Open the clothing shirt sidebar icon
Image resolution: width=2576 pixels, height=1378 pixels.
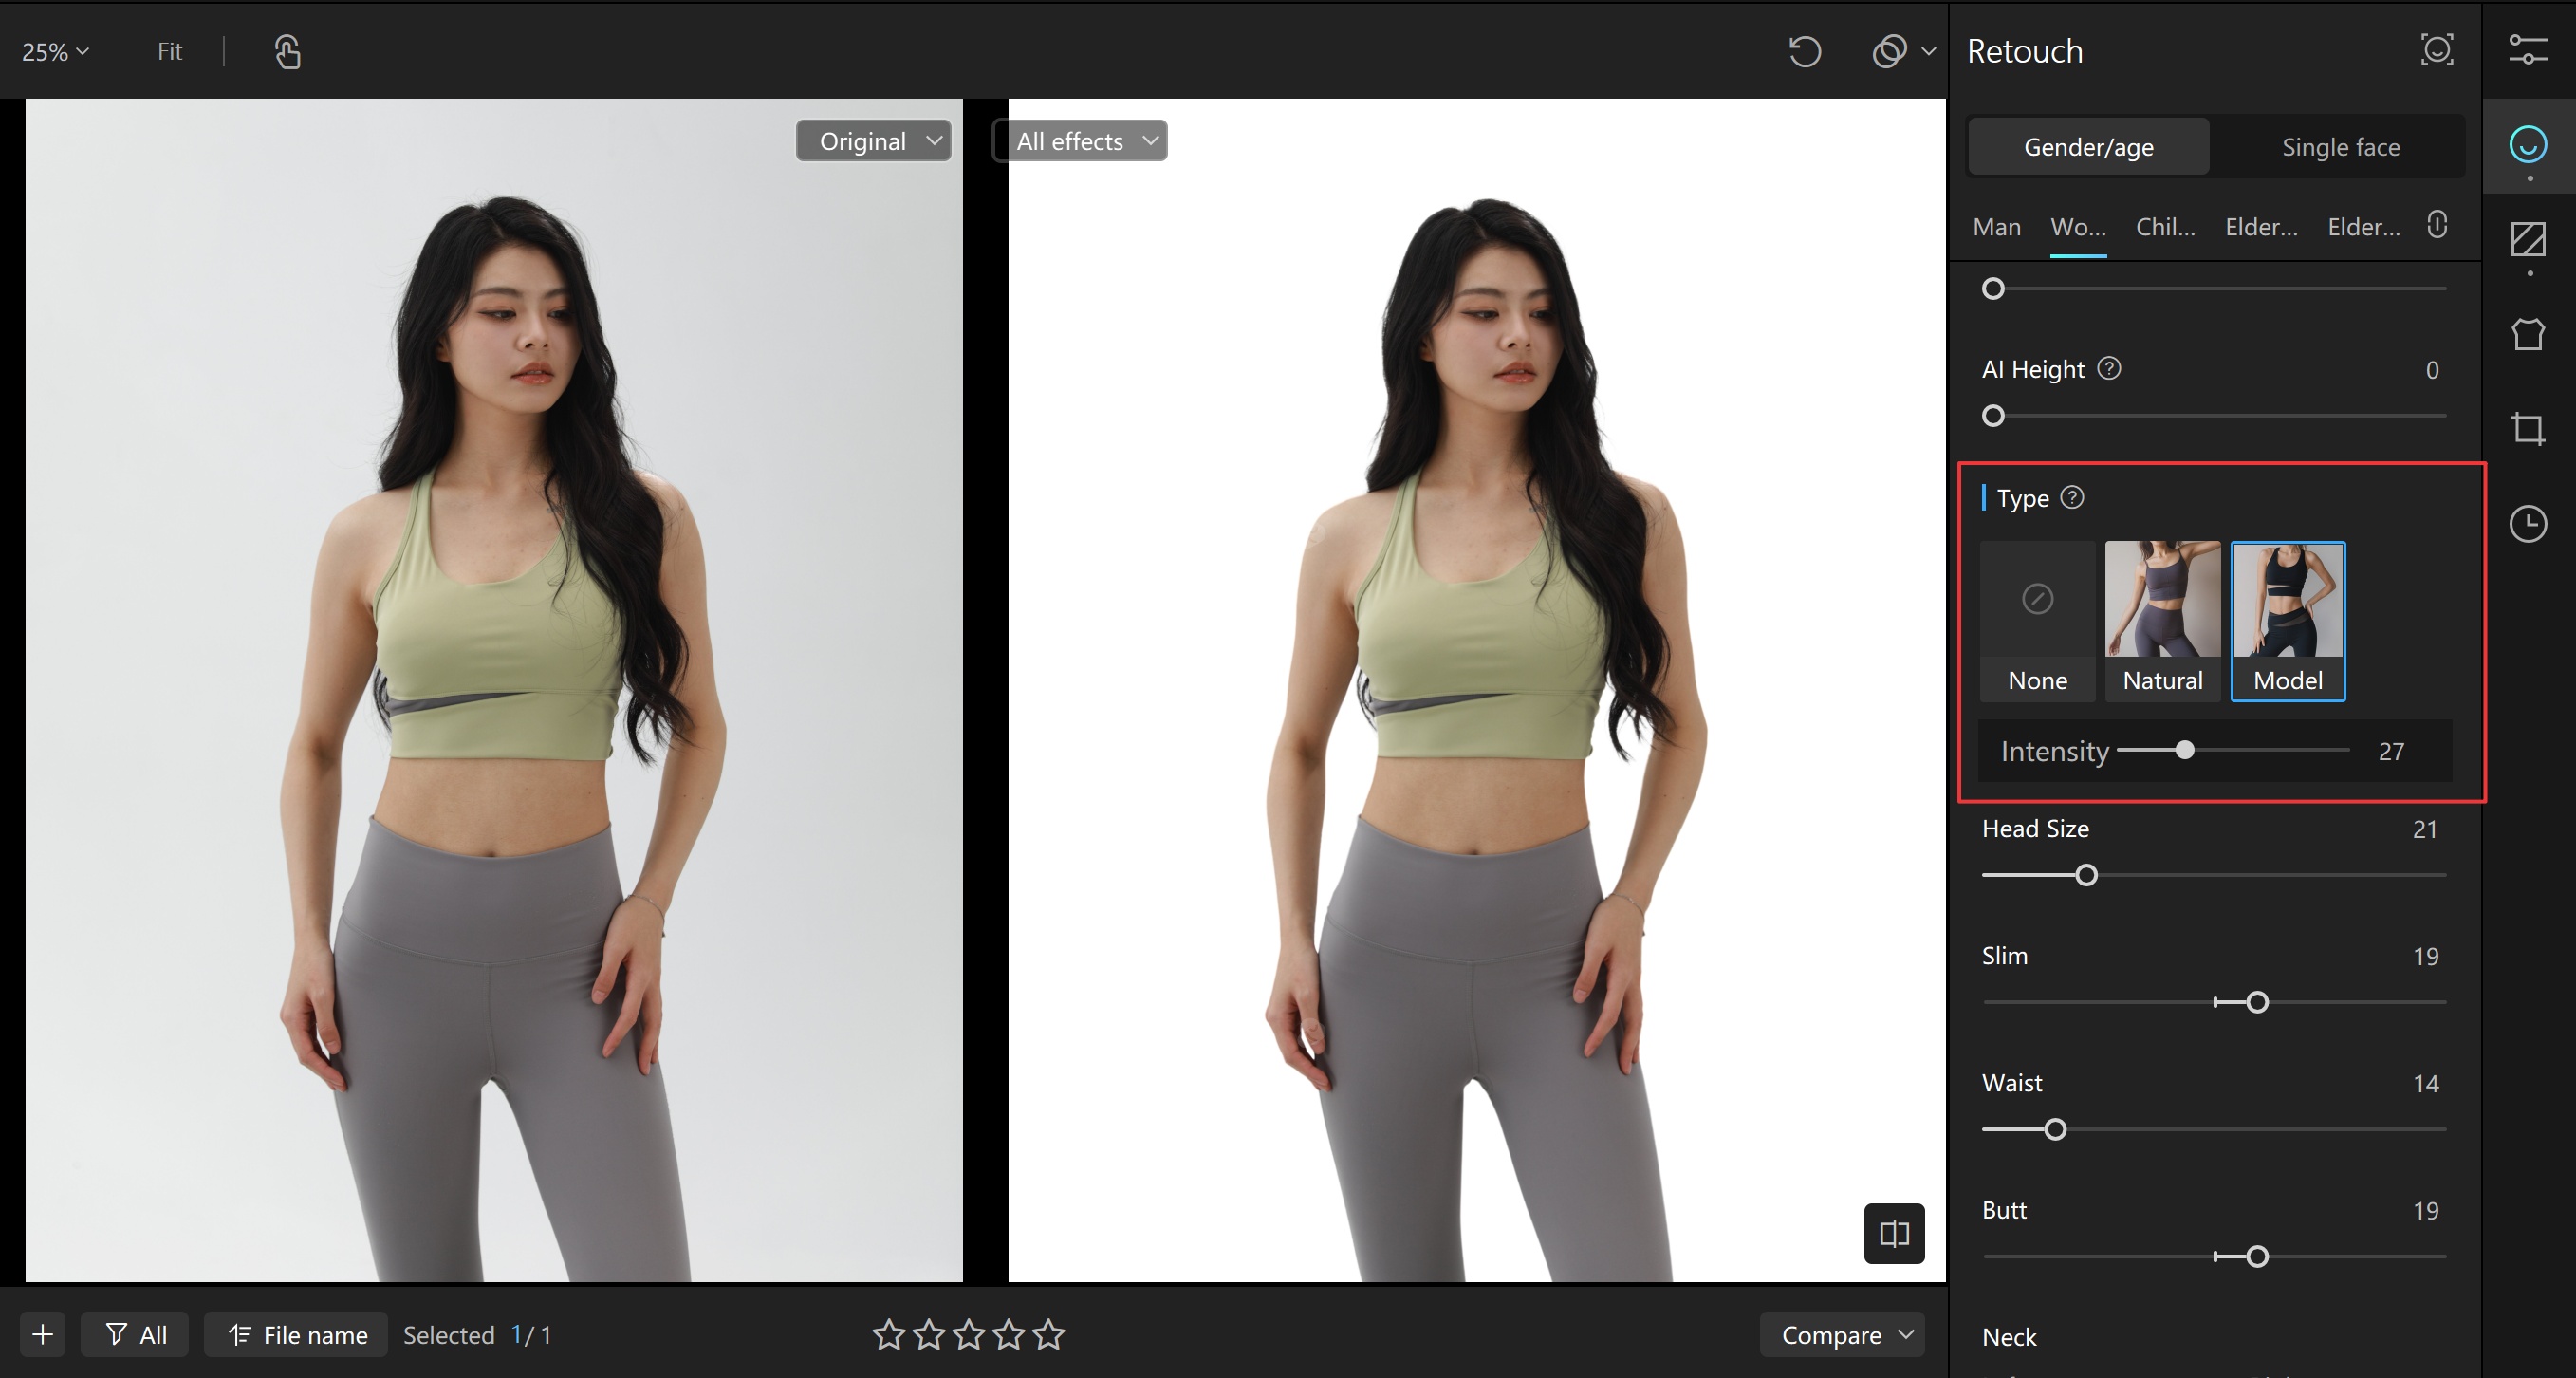pos(2527,334)
